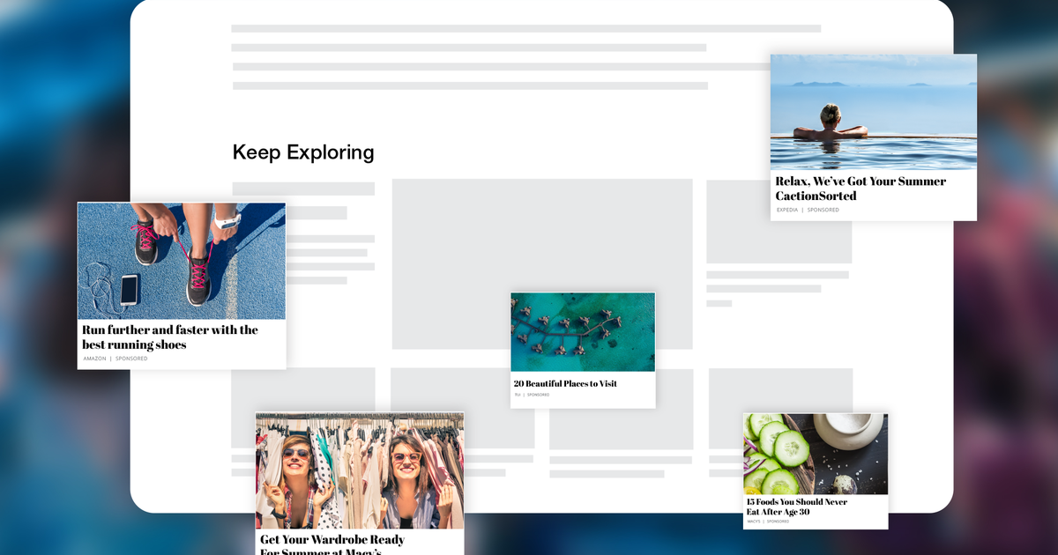The height and width of the screenshot is (555, 1058).
Task: Select the "AMAZON | SPONSORED" label
Action: (115, 358)
